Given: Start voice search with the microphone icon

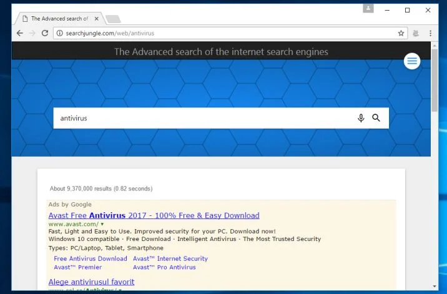Looking at the screenshot, I should [x=361, y=118].
